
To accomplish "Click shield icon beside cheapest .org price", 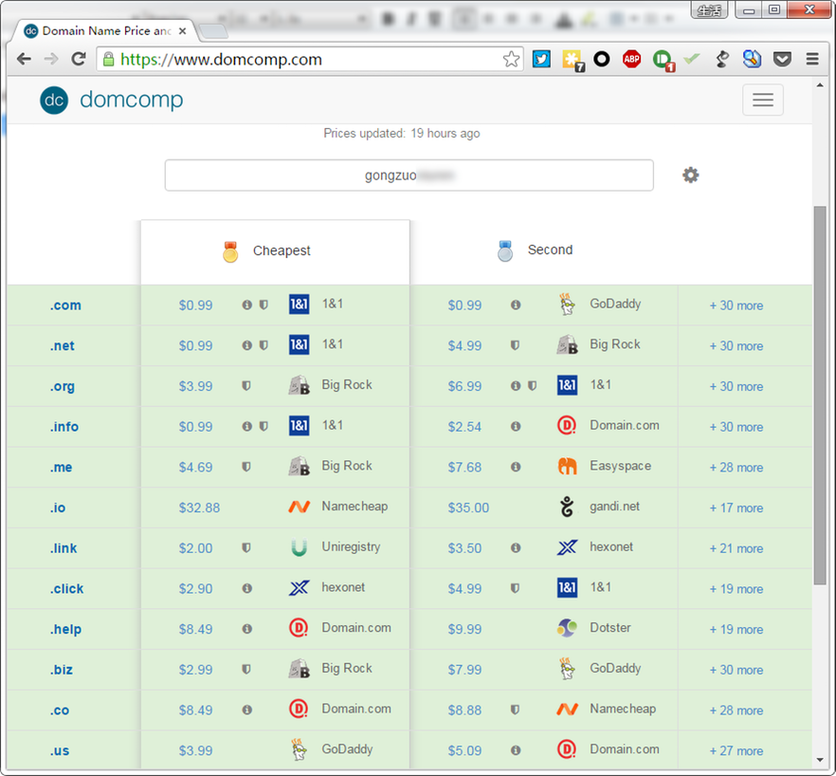I will [x=246, y=385].
